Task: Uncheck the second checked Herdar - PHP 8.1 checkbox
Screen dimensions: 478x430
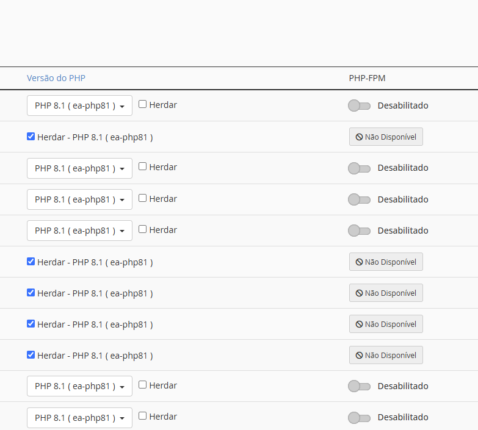Action: [x=31, y=261]
